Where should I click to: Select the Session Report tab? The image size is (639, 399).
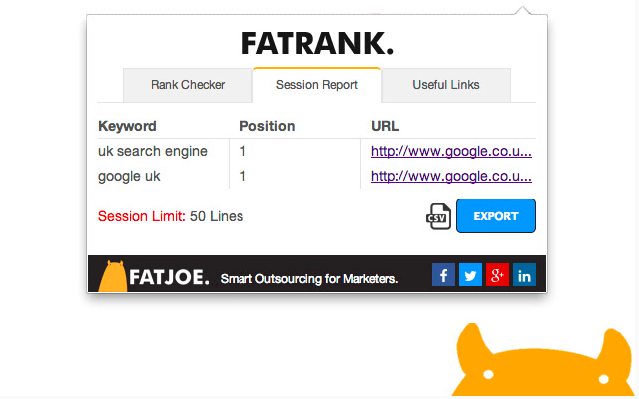pyautogui.click(x=317, y=85)
